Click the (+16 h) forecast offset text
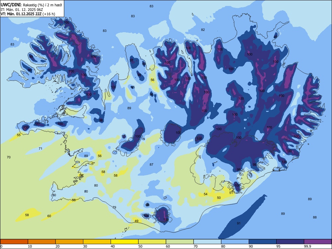Screen dimensions: 332x249 pyautogui.click(x=49, y=14)
